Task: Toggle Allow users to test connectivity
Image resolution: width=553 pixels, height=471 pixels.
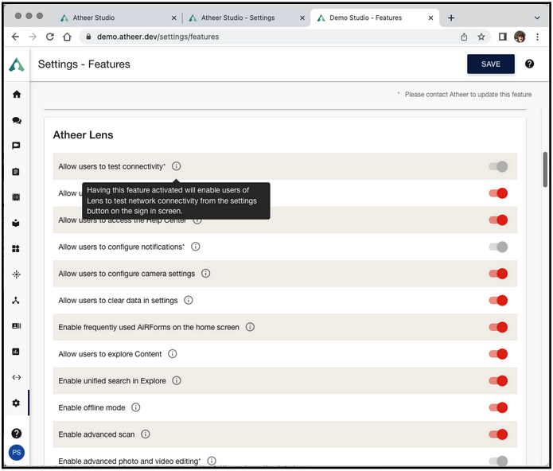Action: tap(498, 166)
